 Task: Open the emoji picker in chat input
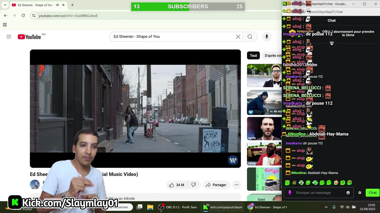click(348, 193)
